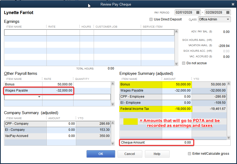The width and height of the screenshot is (237, 164).
Task: Edit CPP - Employee amount 0.00
Action: 177,97
